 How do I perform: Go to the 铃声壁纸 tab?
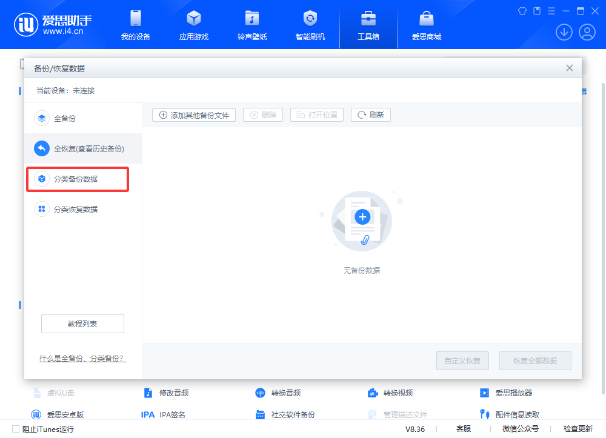click(252, 25)
